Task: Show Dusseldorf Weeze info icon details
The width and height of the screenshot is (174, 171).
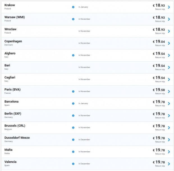Action: pyautogui.click(x=73, y=140)
